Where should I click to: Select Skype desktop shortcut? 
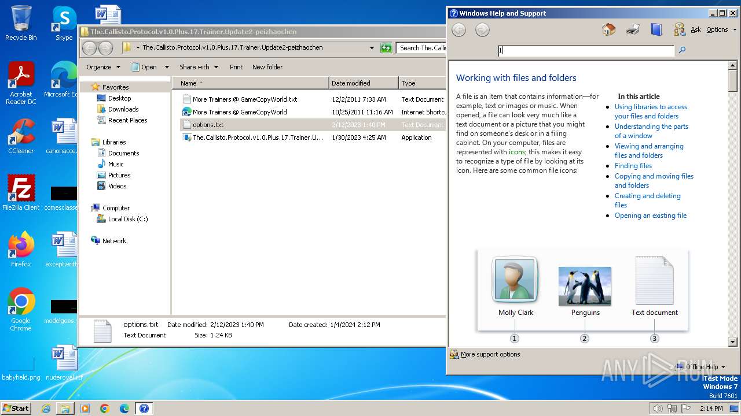tap(64, 23)
